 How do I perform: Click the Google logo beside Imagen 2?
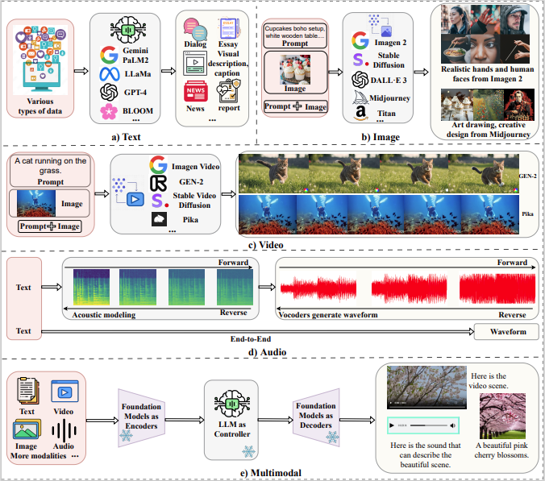pos(360,40)
